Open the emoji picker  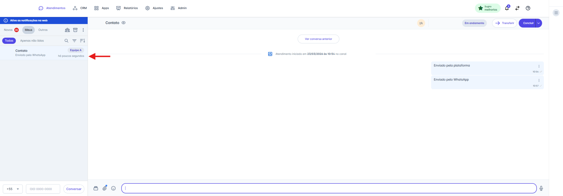(x=113, y=188)
